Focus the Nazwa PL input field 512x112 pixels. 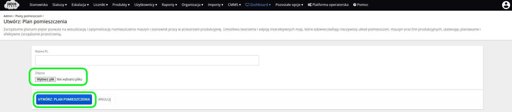(x=147, y=60)
